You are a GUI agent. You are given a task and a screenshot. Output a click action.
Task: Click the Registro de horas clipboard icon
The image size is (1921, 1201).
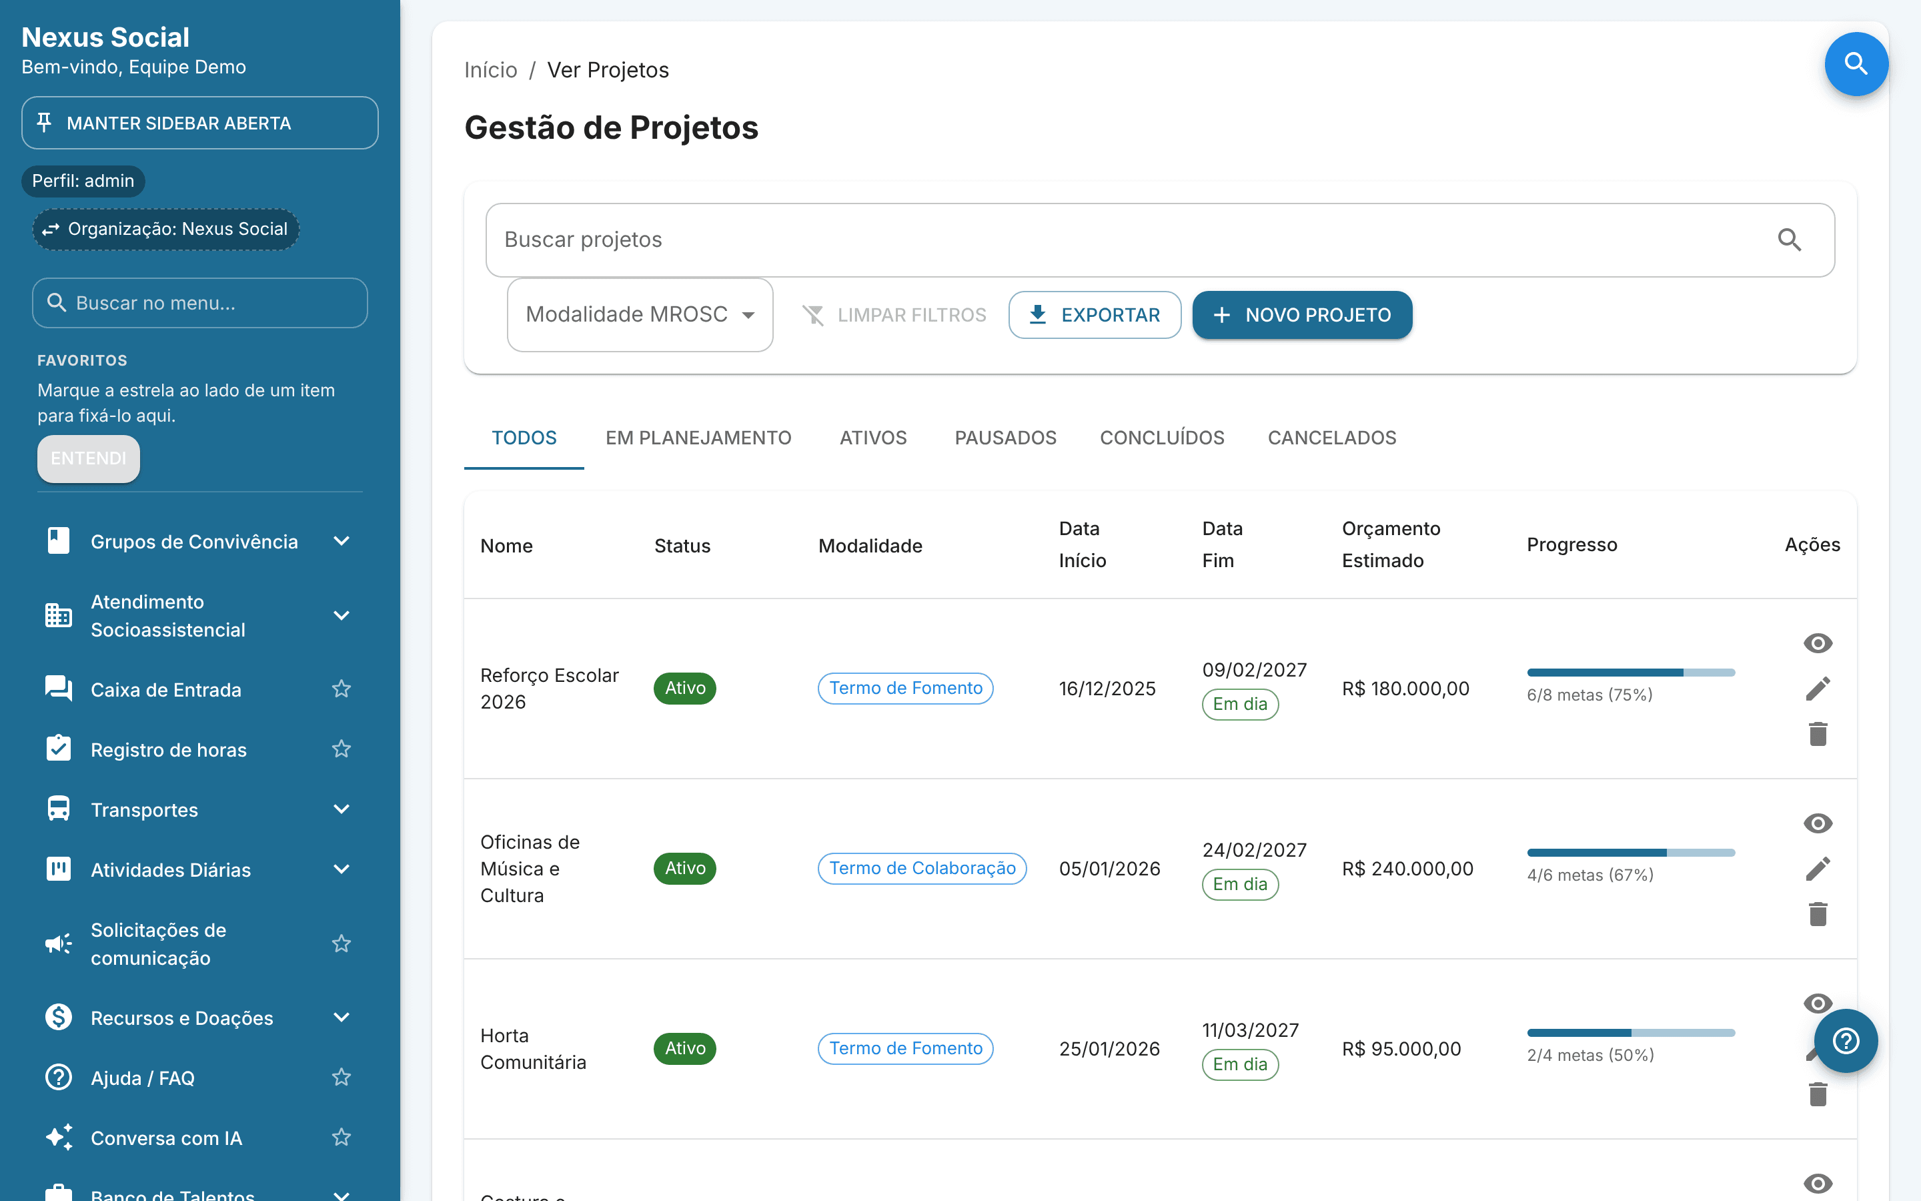[x=59, y=748]
